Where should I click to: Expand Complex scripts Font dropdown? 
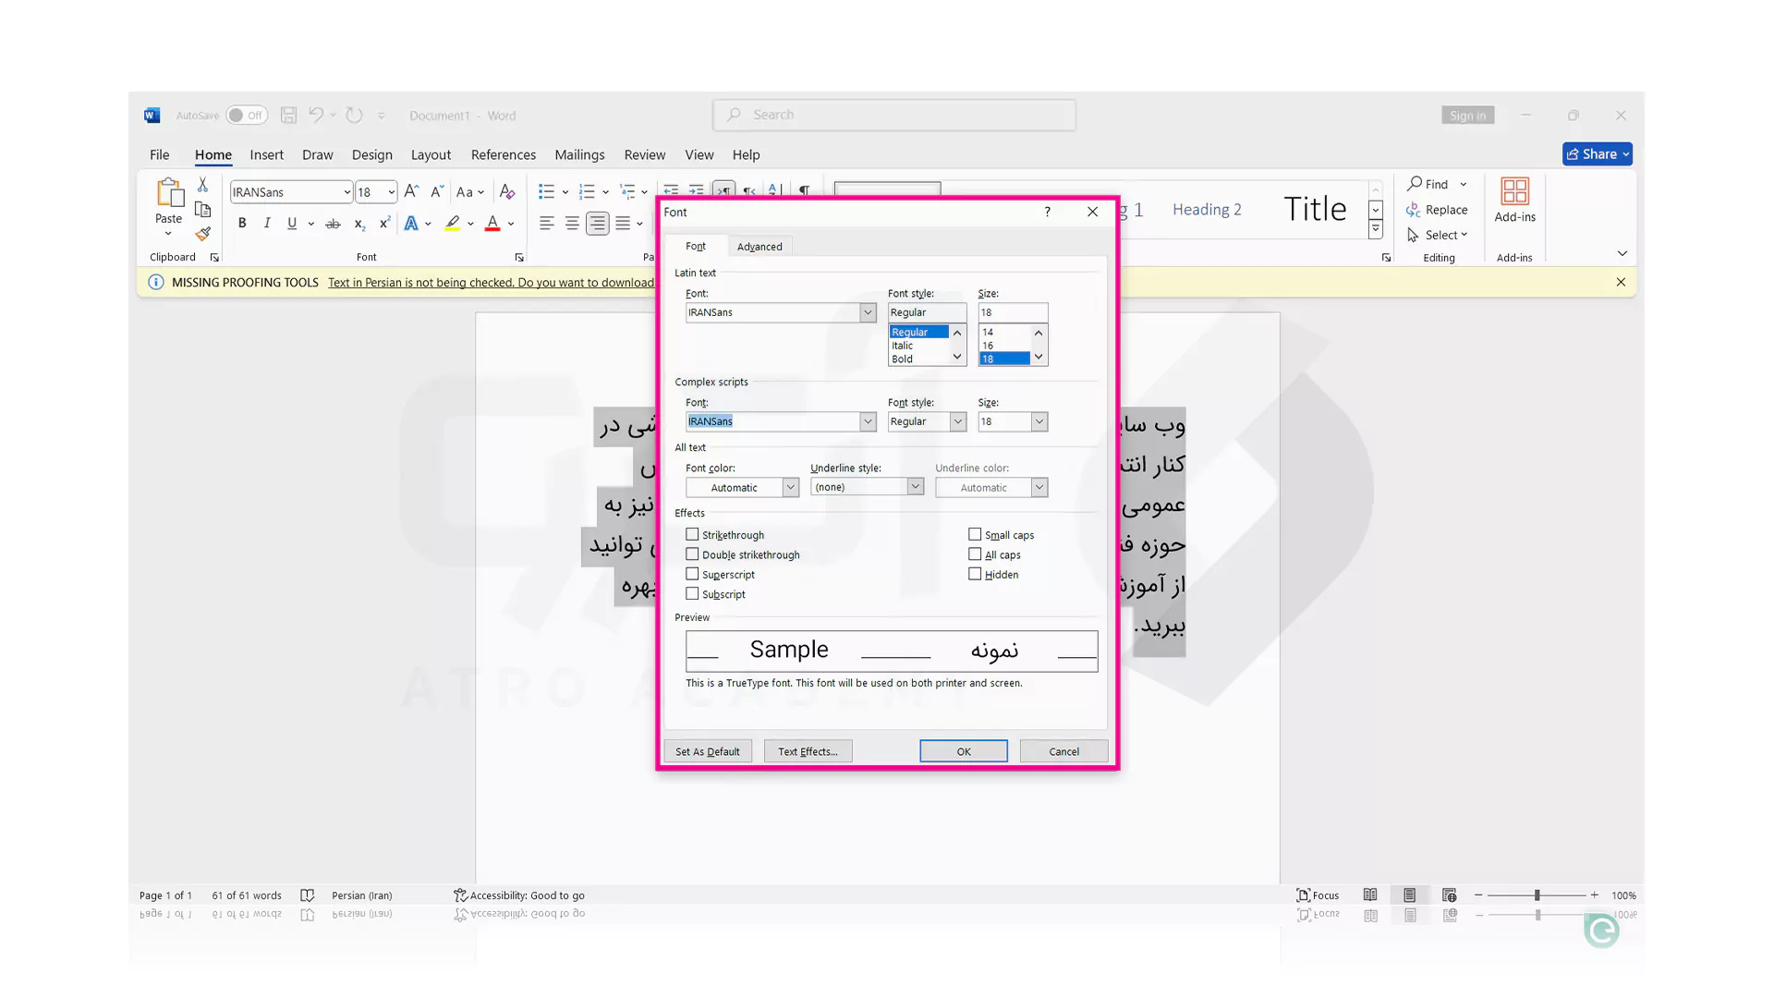(x=868, y=421)
